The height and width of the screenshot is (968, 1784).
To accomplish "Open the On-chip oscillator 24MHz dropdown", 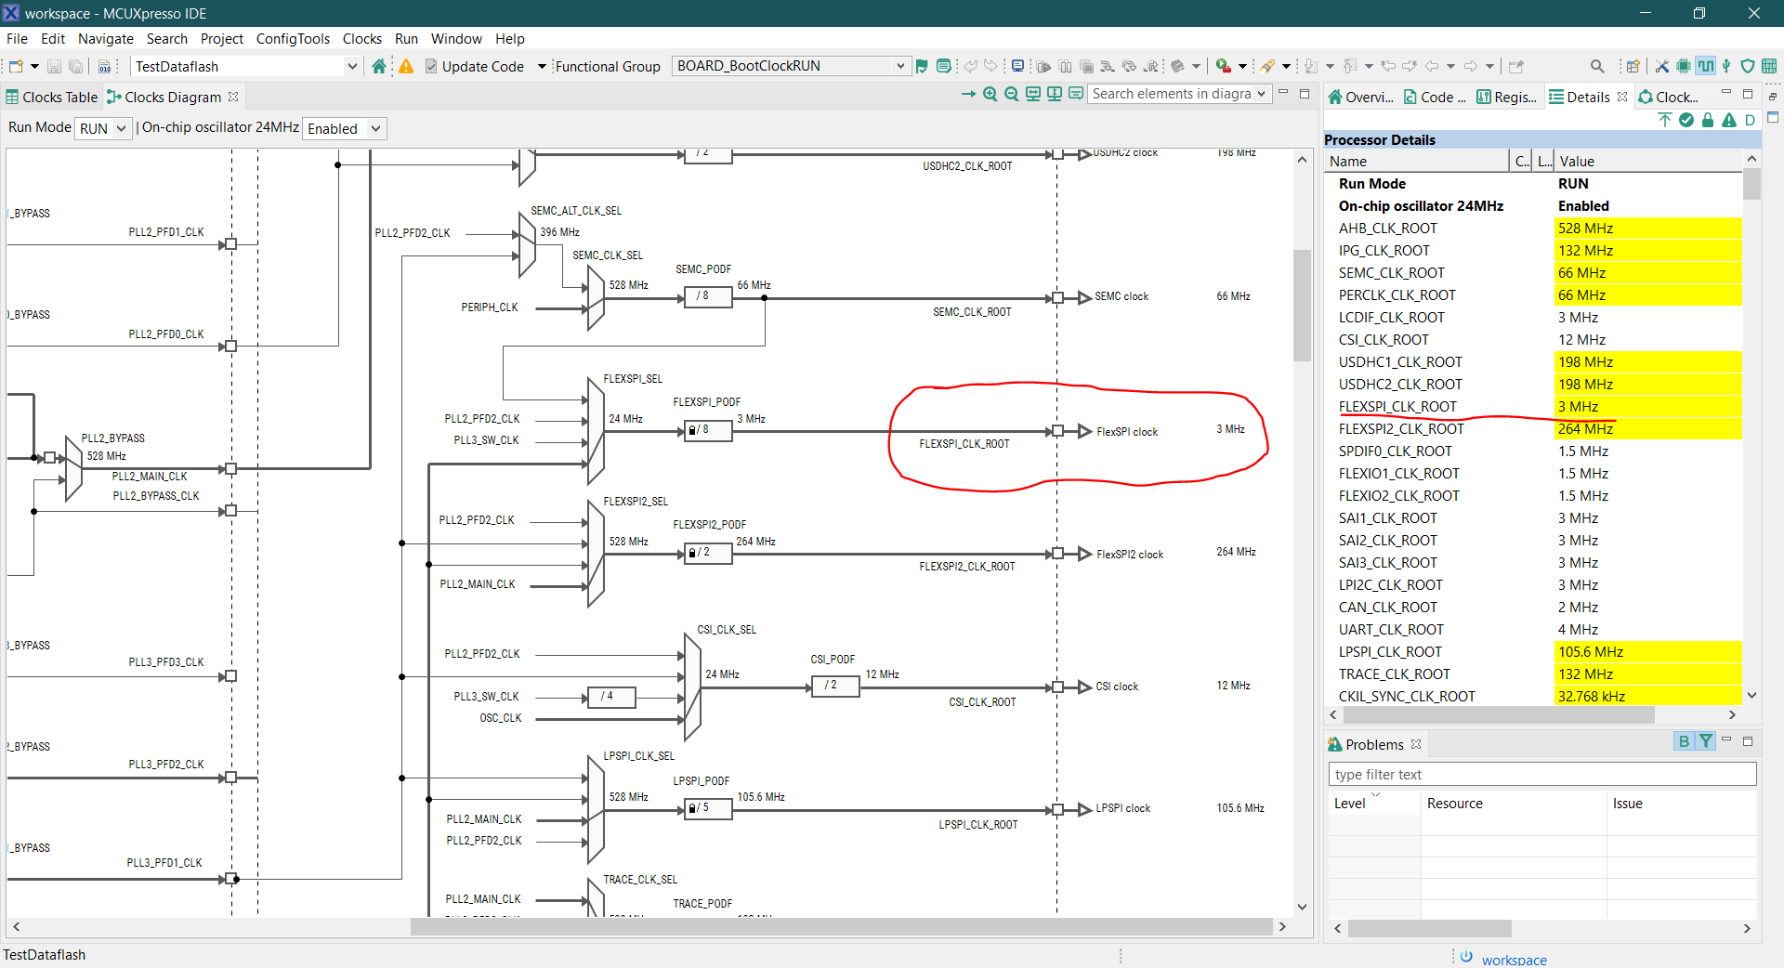I will [x=344, y=128].
